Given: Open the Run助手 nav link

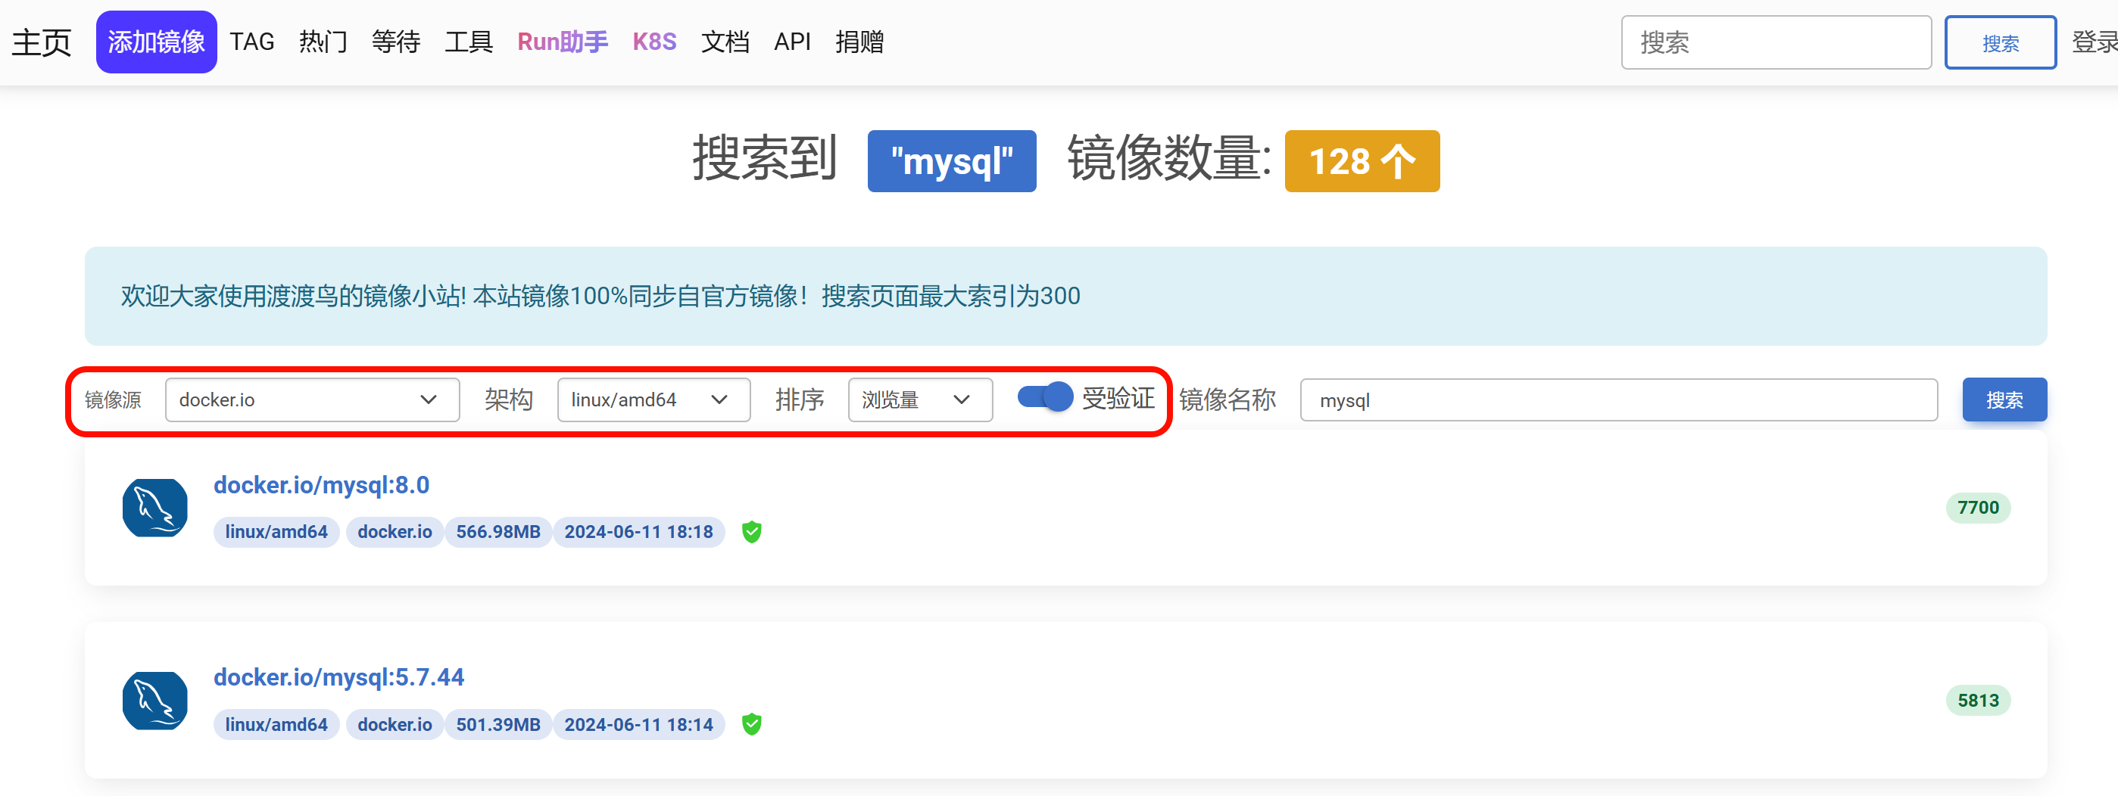Looking at the screenshot, I should coord(563,42).
